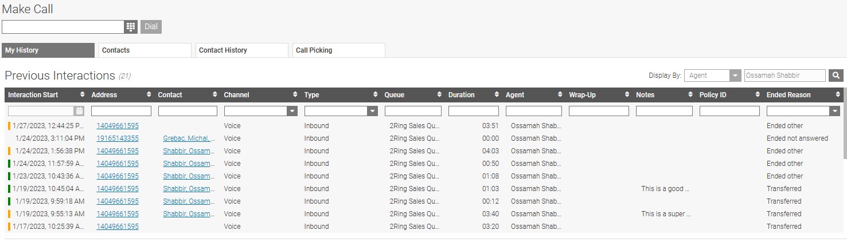This screenshot has height=242, width=847.
Task: Click the Make Call number input field
Action: (63, 27)
